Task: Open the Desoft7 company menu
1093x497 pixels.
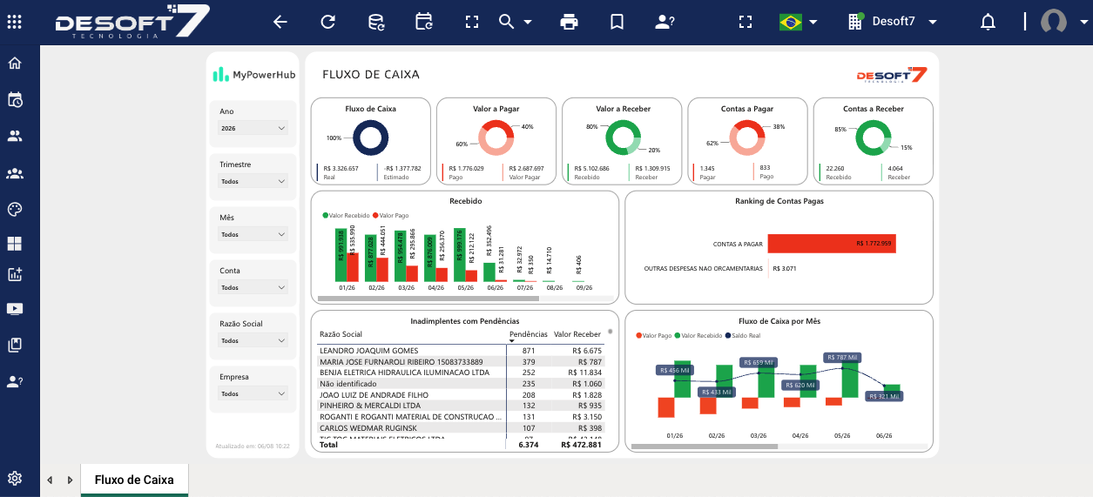Action: pos(893,22)
